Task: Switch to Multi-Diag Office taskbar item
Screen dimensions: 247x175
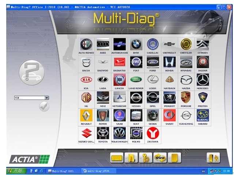Action: (63, 171)
